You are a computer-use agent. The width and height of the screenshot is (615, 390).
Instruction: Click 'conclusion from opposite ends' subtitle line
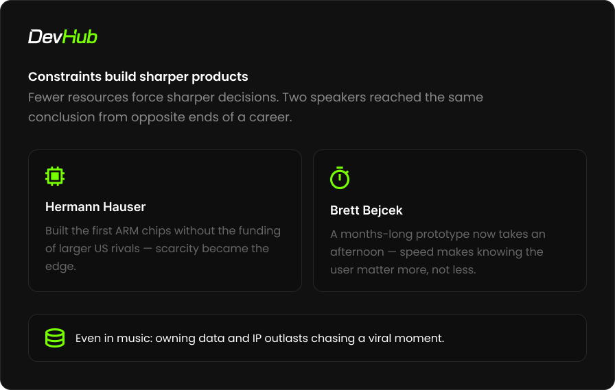point(160,117)
